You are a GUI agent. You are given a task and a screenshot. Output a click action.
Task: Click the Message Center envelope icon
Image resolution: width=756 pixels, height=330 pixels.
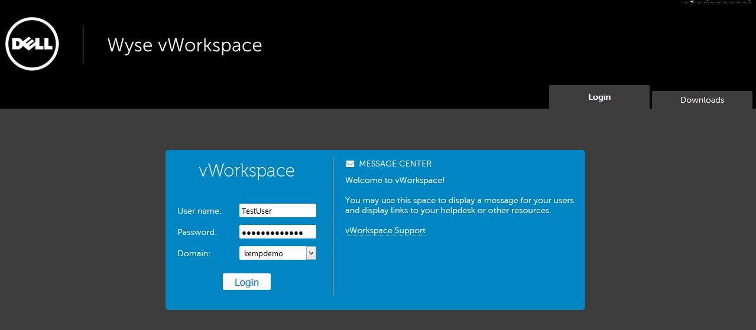[350, 164]
